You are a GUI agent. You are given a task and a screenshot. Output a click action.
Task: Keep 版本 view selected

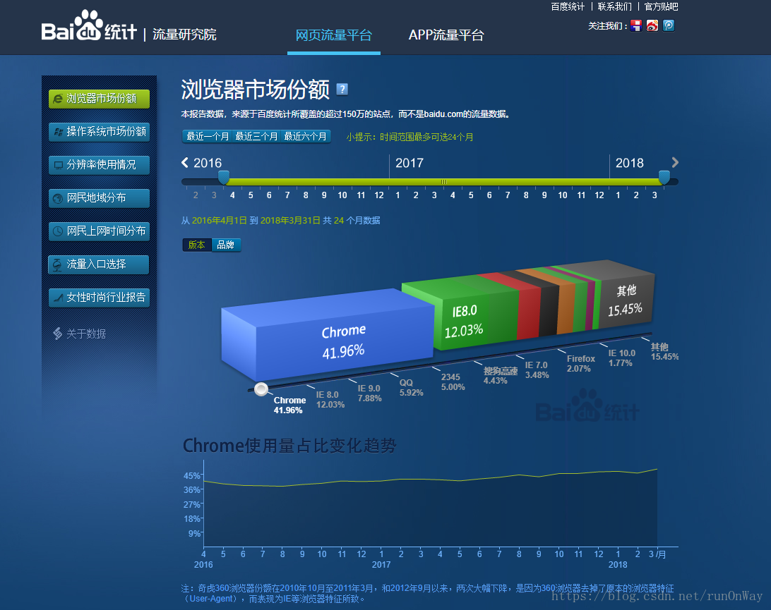coord(196,245)
